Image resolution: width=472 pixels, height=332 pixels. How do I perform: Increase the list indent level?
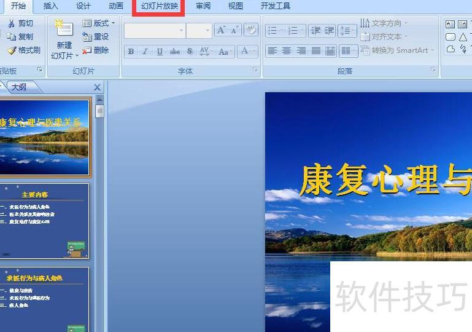329,31
